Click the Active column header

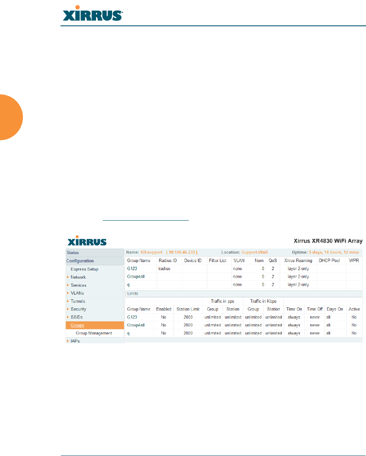click(x=355, y=309)
